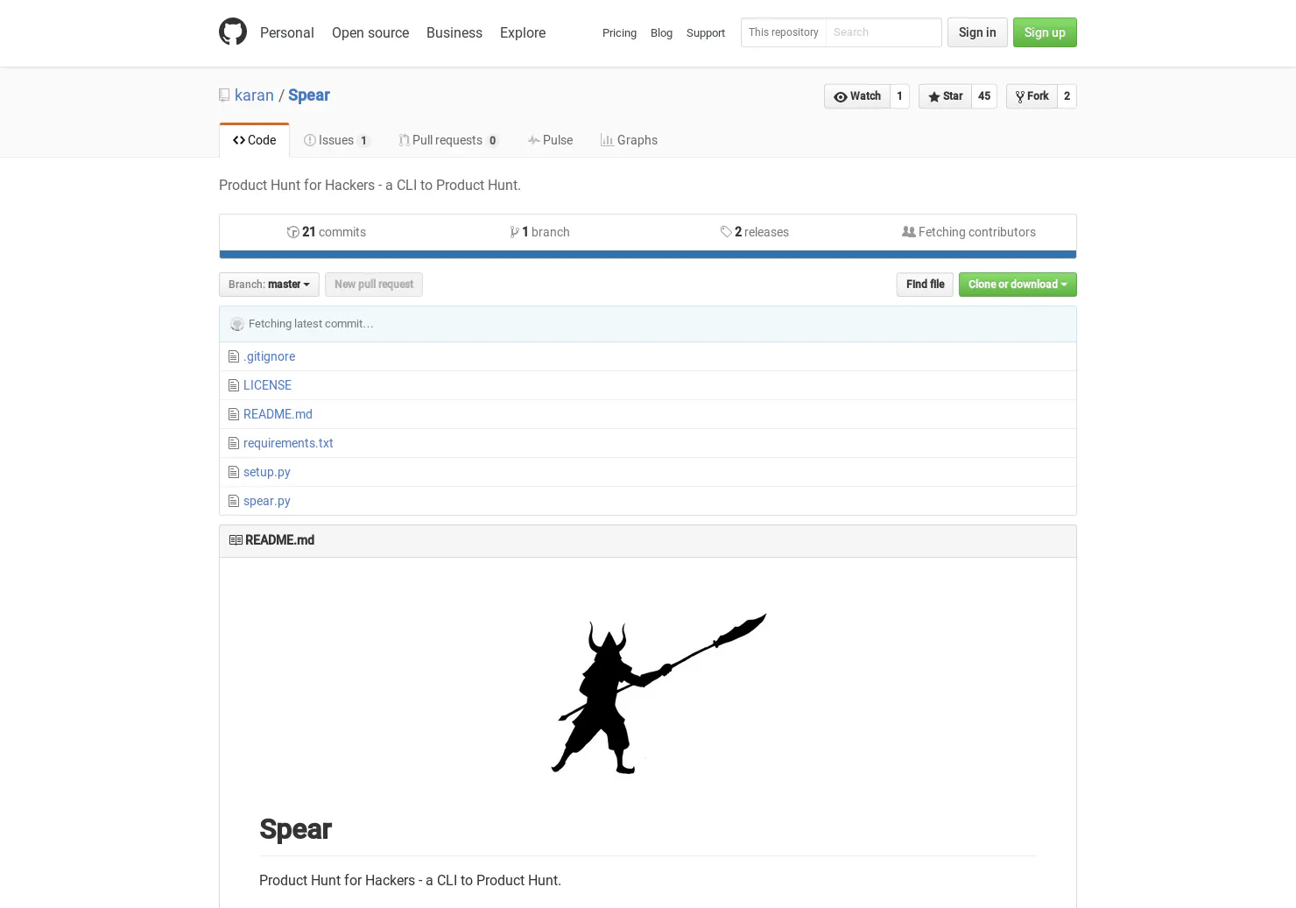Click the file icon beside .gitignore
Screen dimensions: 1296x908
pos(234,356)
